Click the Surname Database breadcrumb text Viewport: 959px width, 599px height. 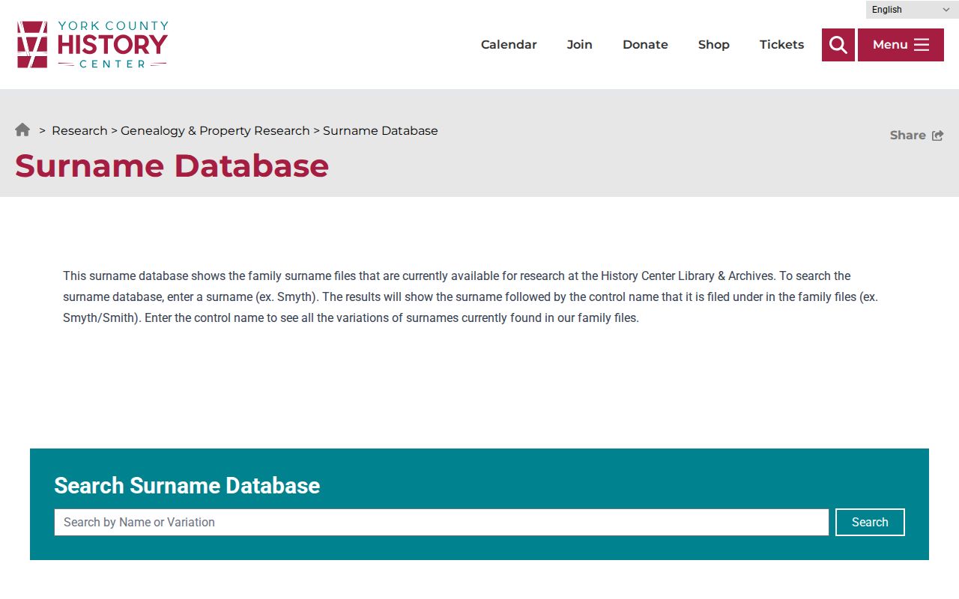coord(381,130)
